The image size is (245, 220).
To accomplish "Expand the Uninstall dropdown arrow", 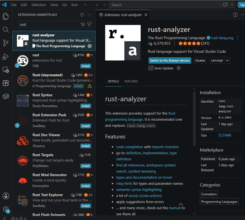I will (x=227, y=60).
